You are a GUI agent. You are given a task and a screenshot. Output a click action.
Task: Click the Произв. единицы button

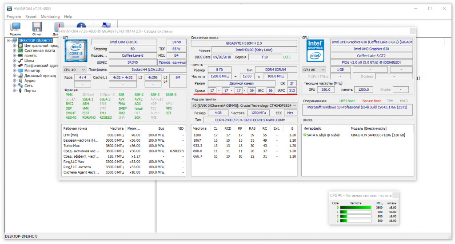[172, 62]
